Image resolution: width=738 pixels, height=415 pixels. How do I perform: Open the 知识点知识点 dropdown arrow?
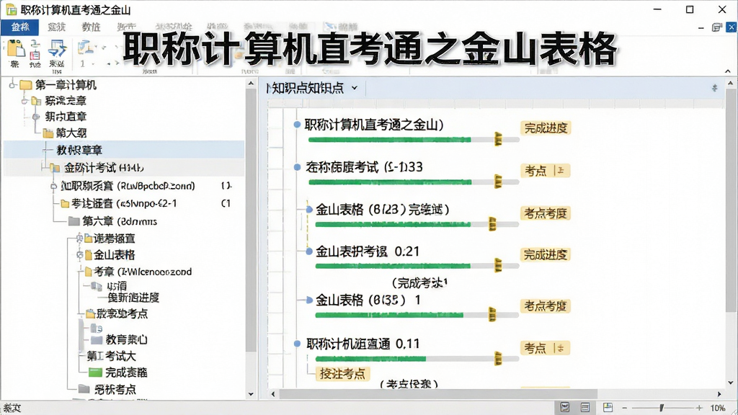355,88
